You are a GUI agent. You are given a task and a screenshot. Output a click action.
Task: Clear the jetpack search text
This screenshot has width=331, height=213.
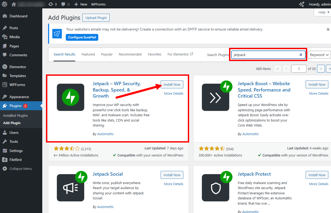point(301,55)
